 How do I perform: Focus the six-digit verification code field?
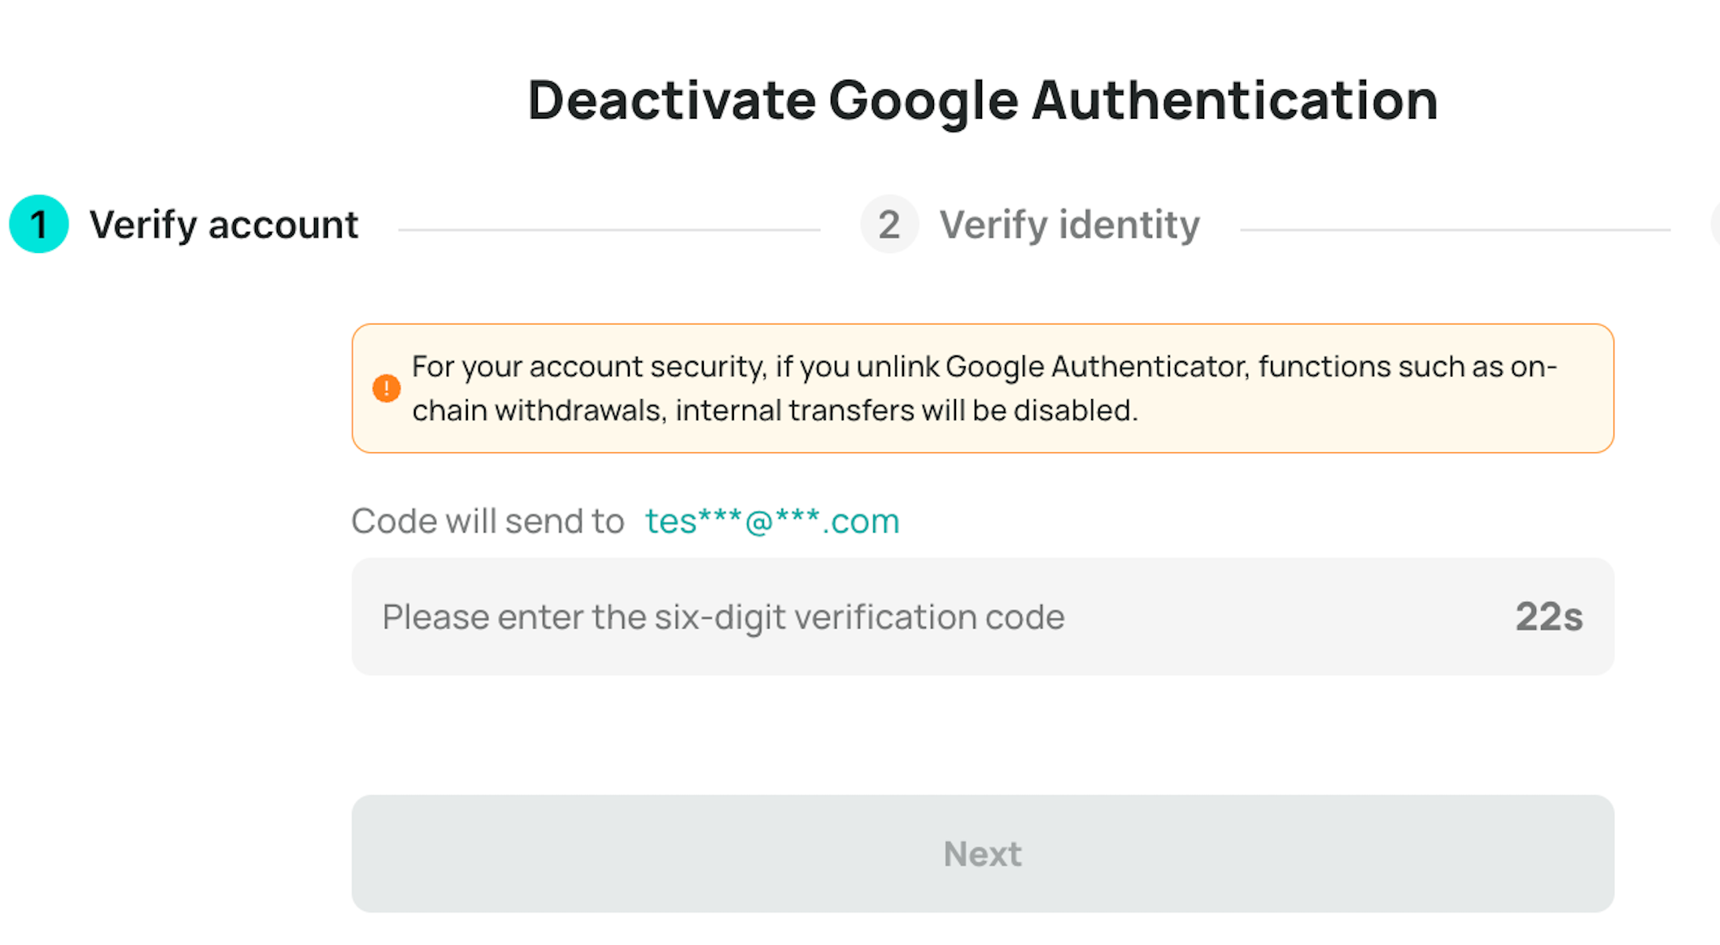[983, 616]
